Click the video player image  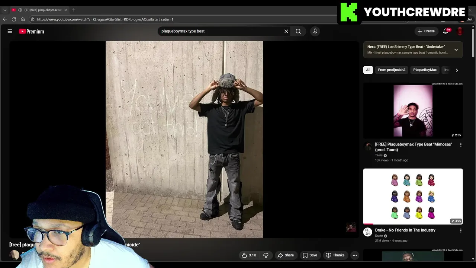[184, 140]
